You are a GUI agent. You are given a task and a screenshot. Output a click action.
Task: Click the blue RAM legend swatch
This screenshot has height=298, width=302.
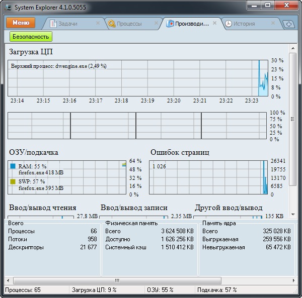point(13,166)
